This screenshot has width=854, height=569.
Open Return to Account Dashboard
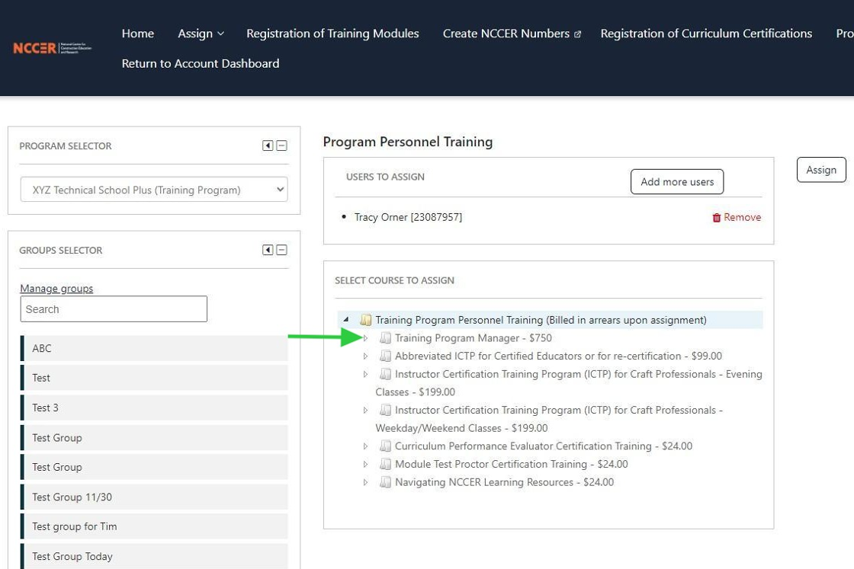click(200, 63)
